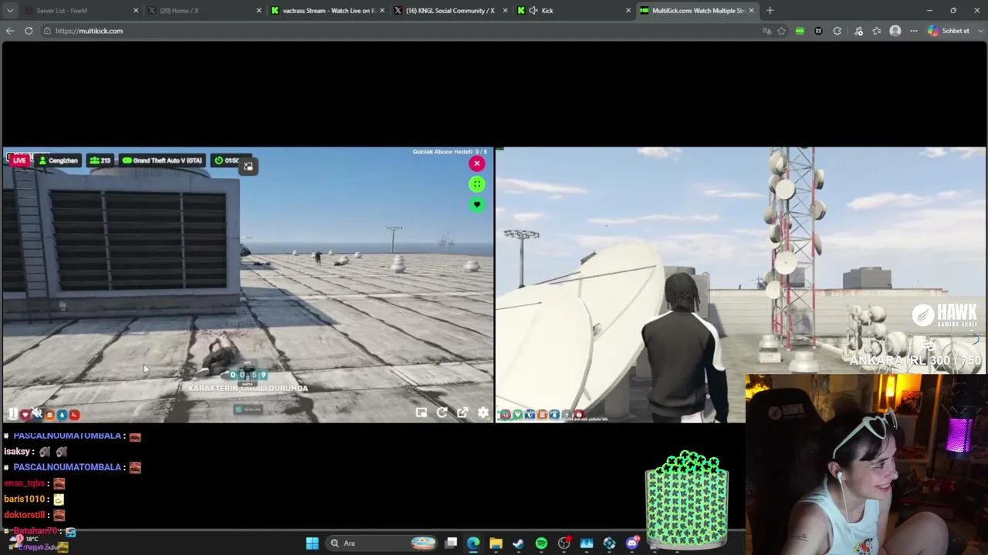Viewport: 988px width, 555px height.
Task: Click the green heart favorite button
Action: tap(477, 204)
